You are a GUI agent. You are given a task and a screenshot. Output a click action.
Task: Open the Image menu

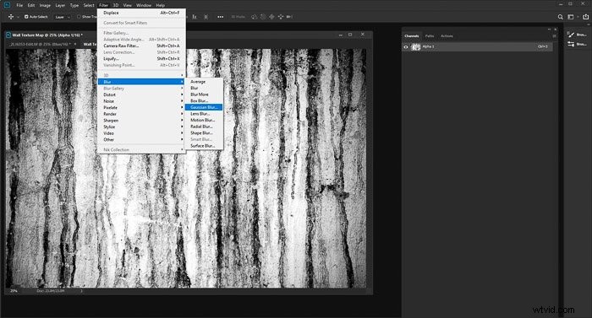tap(45, 5)
